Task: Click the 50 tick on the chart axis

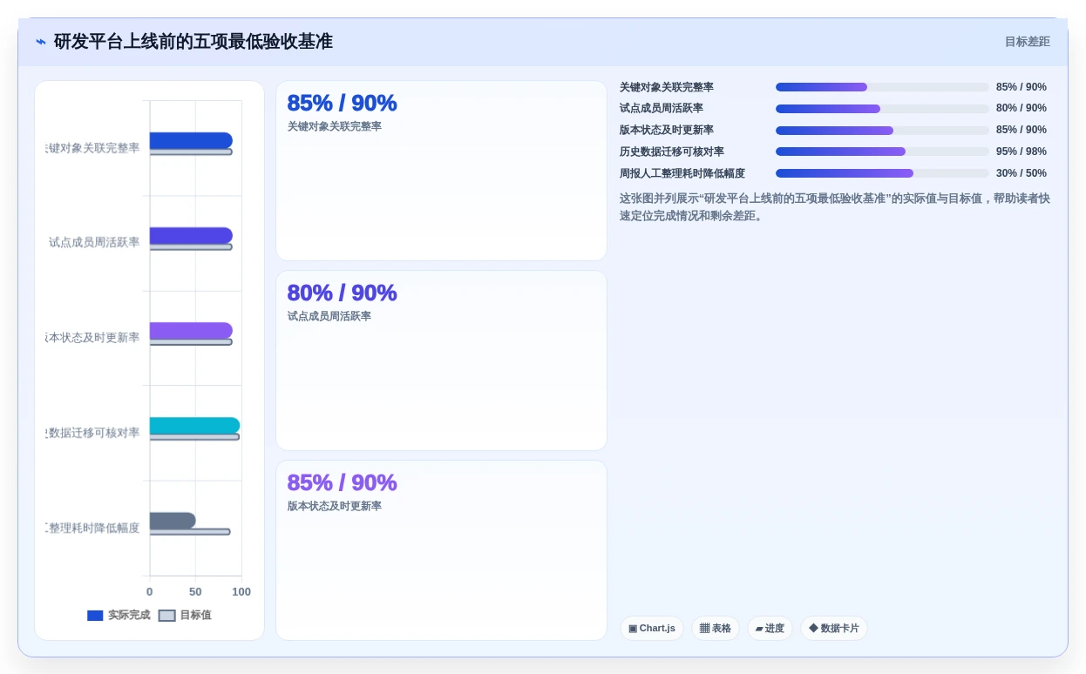Action: pyautogui.click(x=195, y=591)
